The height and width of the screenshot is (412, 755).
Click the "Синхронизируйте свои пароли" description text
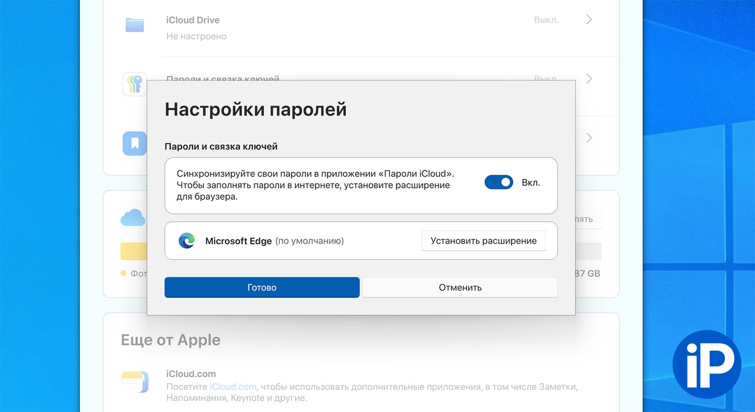coord(315,185)
